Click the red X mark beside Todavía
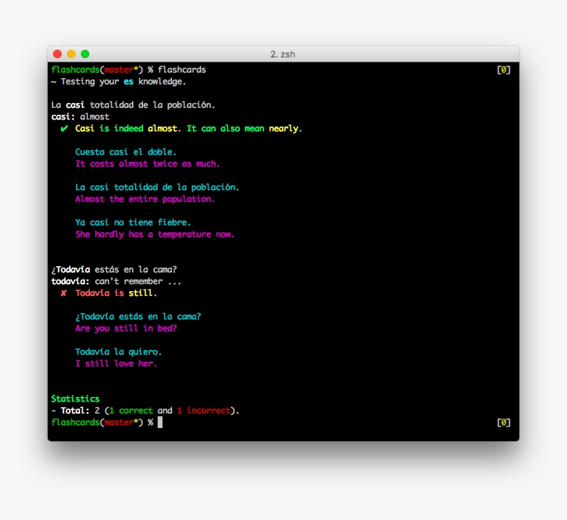Screen dimensions: 567x520 coord(64,293)
